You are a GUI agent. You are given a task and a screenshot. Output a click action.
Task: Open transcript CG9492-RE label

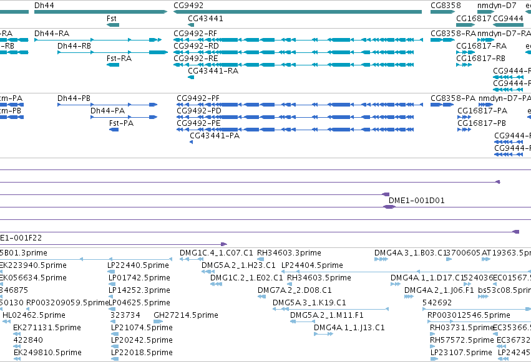click(196, 59)
